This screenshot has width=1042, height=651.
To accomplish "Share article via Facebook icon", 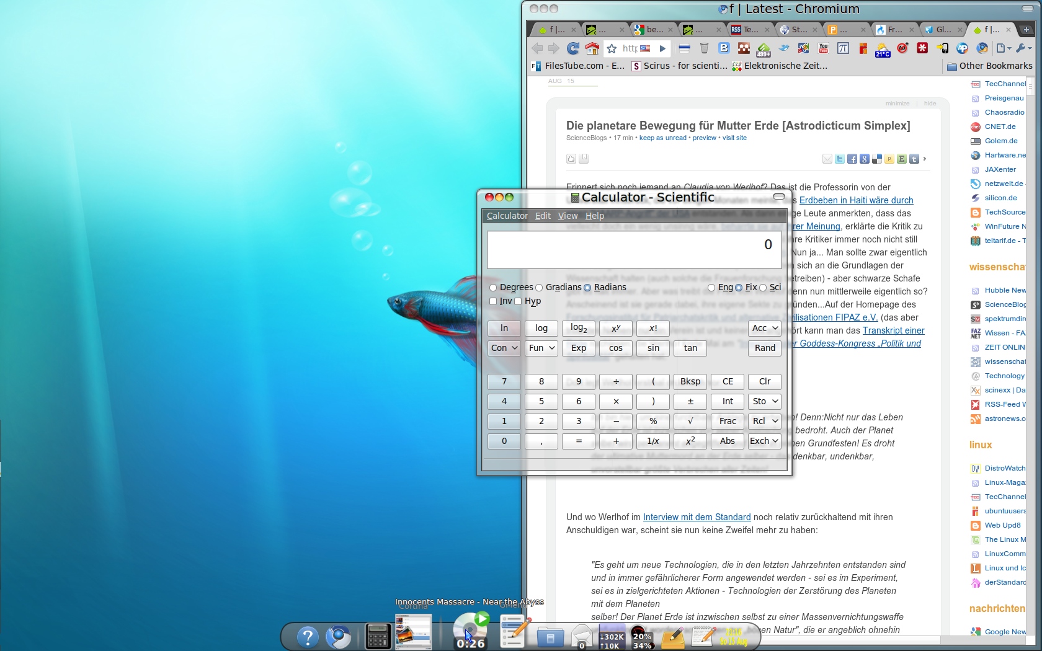I will tap(852, 159).
